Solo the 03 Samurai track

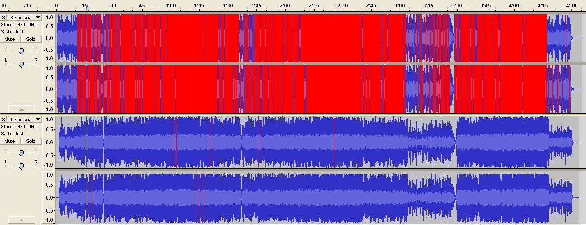coord(30,39)
